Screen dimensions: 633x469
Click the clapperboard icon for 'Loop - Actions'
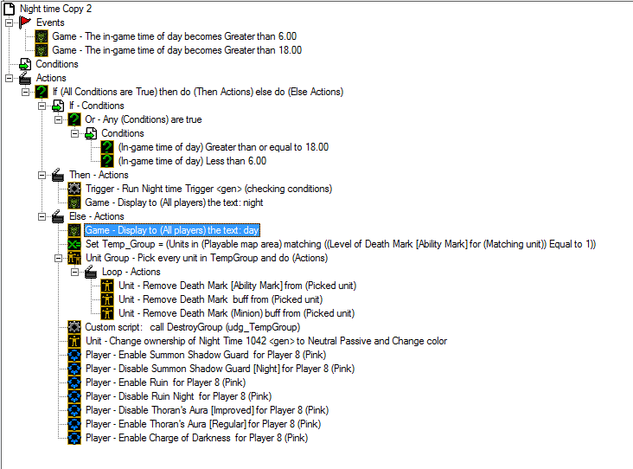click(91, 272)
